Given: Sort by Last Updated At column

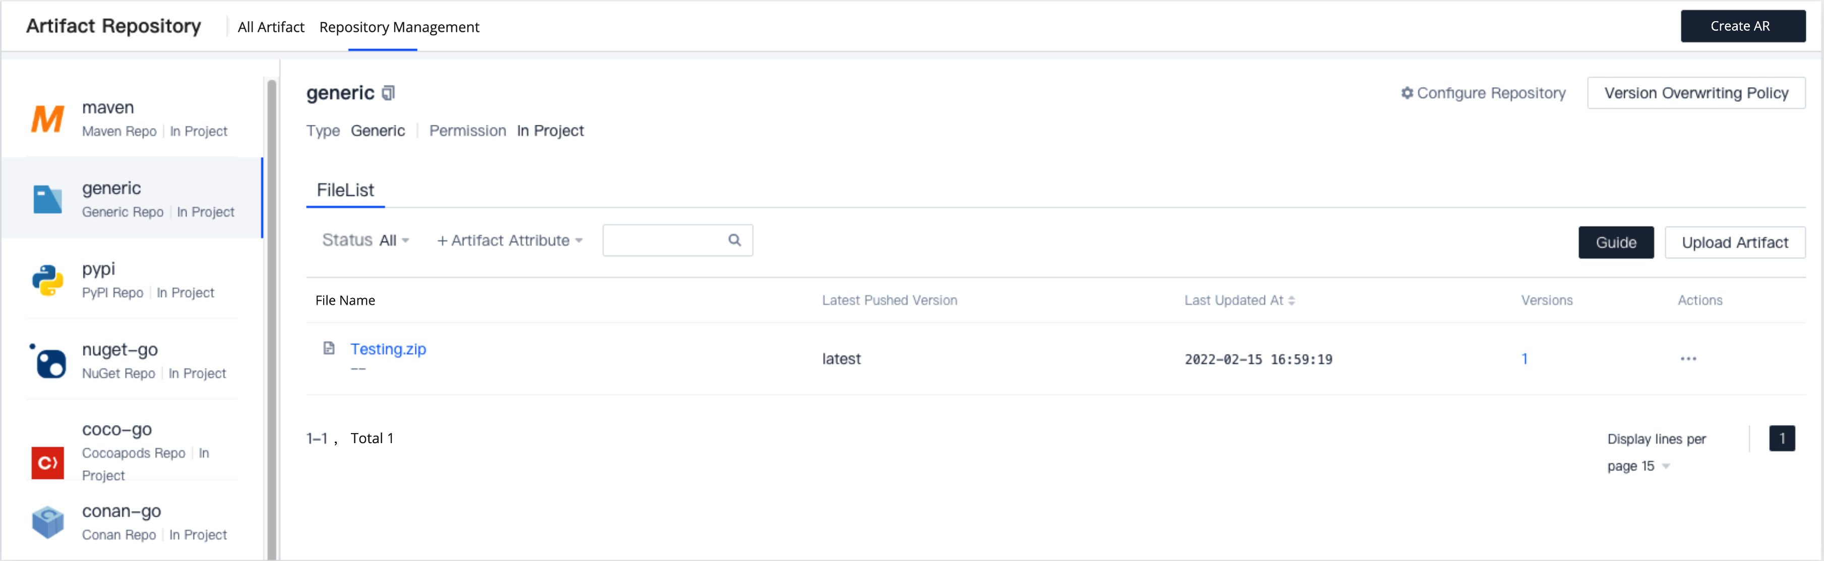Looking at the screenshot, I should point(1240,300).
